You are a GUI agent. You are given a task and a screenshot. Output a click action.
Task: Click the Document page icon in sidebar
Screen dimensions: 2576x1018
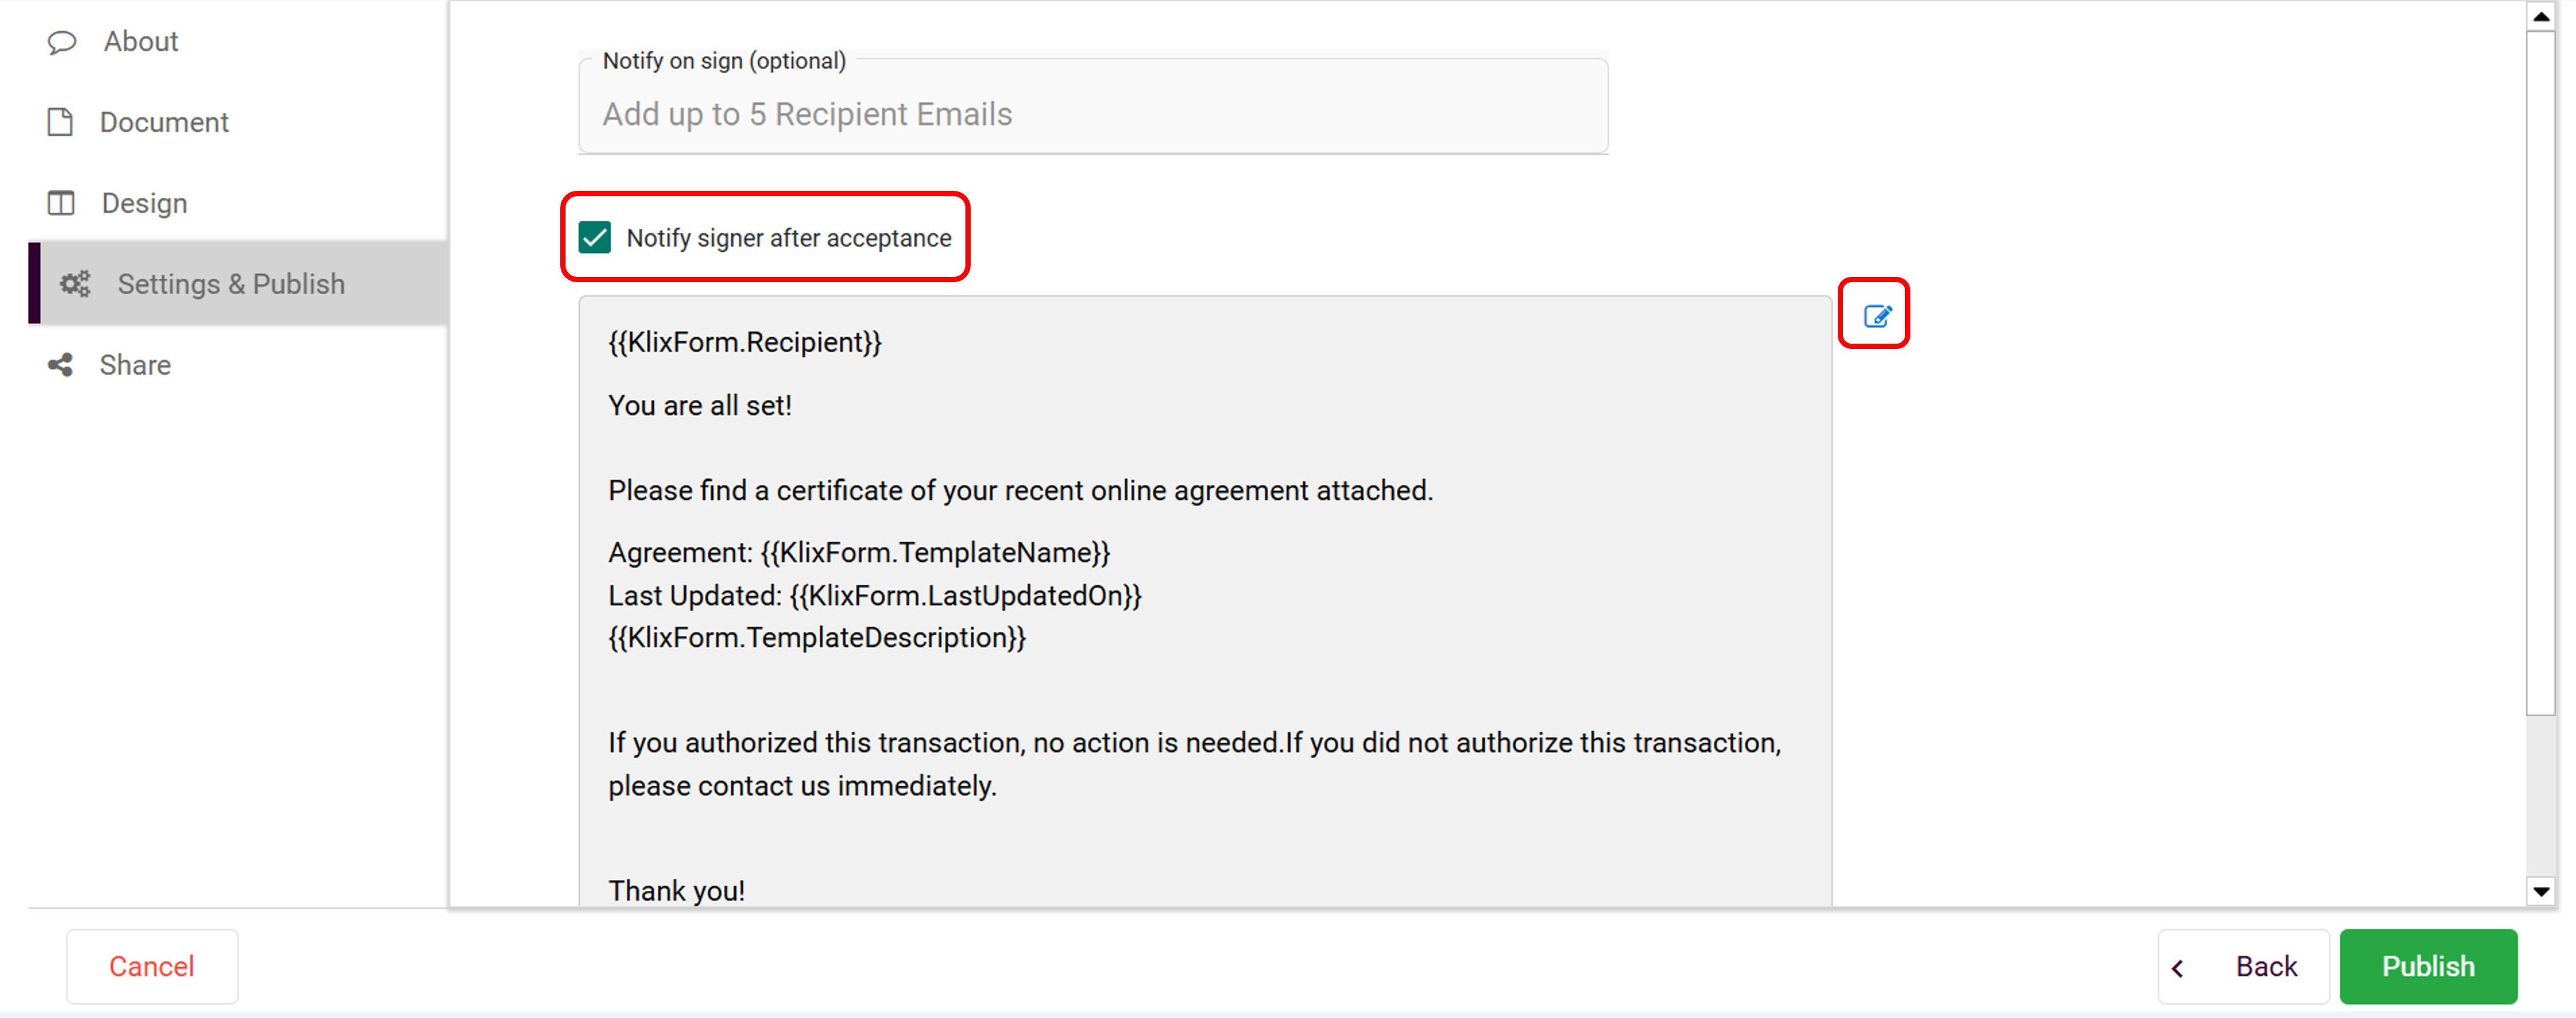pos(60,122)
